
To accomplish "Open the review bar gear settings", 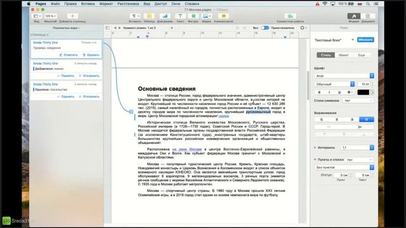I will click(303, 28).
